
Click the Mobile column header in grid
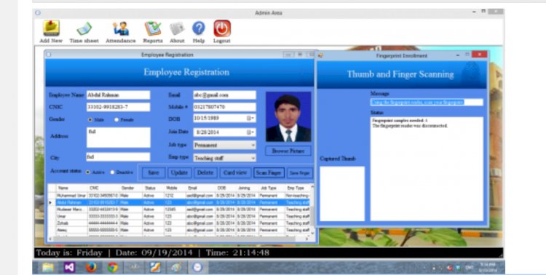(175, 188)
